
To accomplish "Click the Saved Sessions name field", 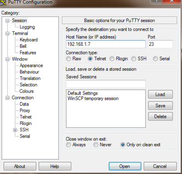I will click(106, 84).
